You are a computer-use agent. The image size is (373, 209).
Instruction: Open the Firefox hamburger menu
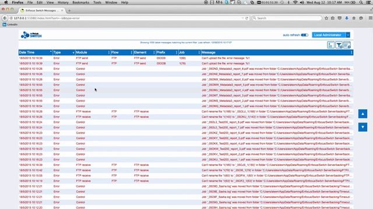coord(371,18)
